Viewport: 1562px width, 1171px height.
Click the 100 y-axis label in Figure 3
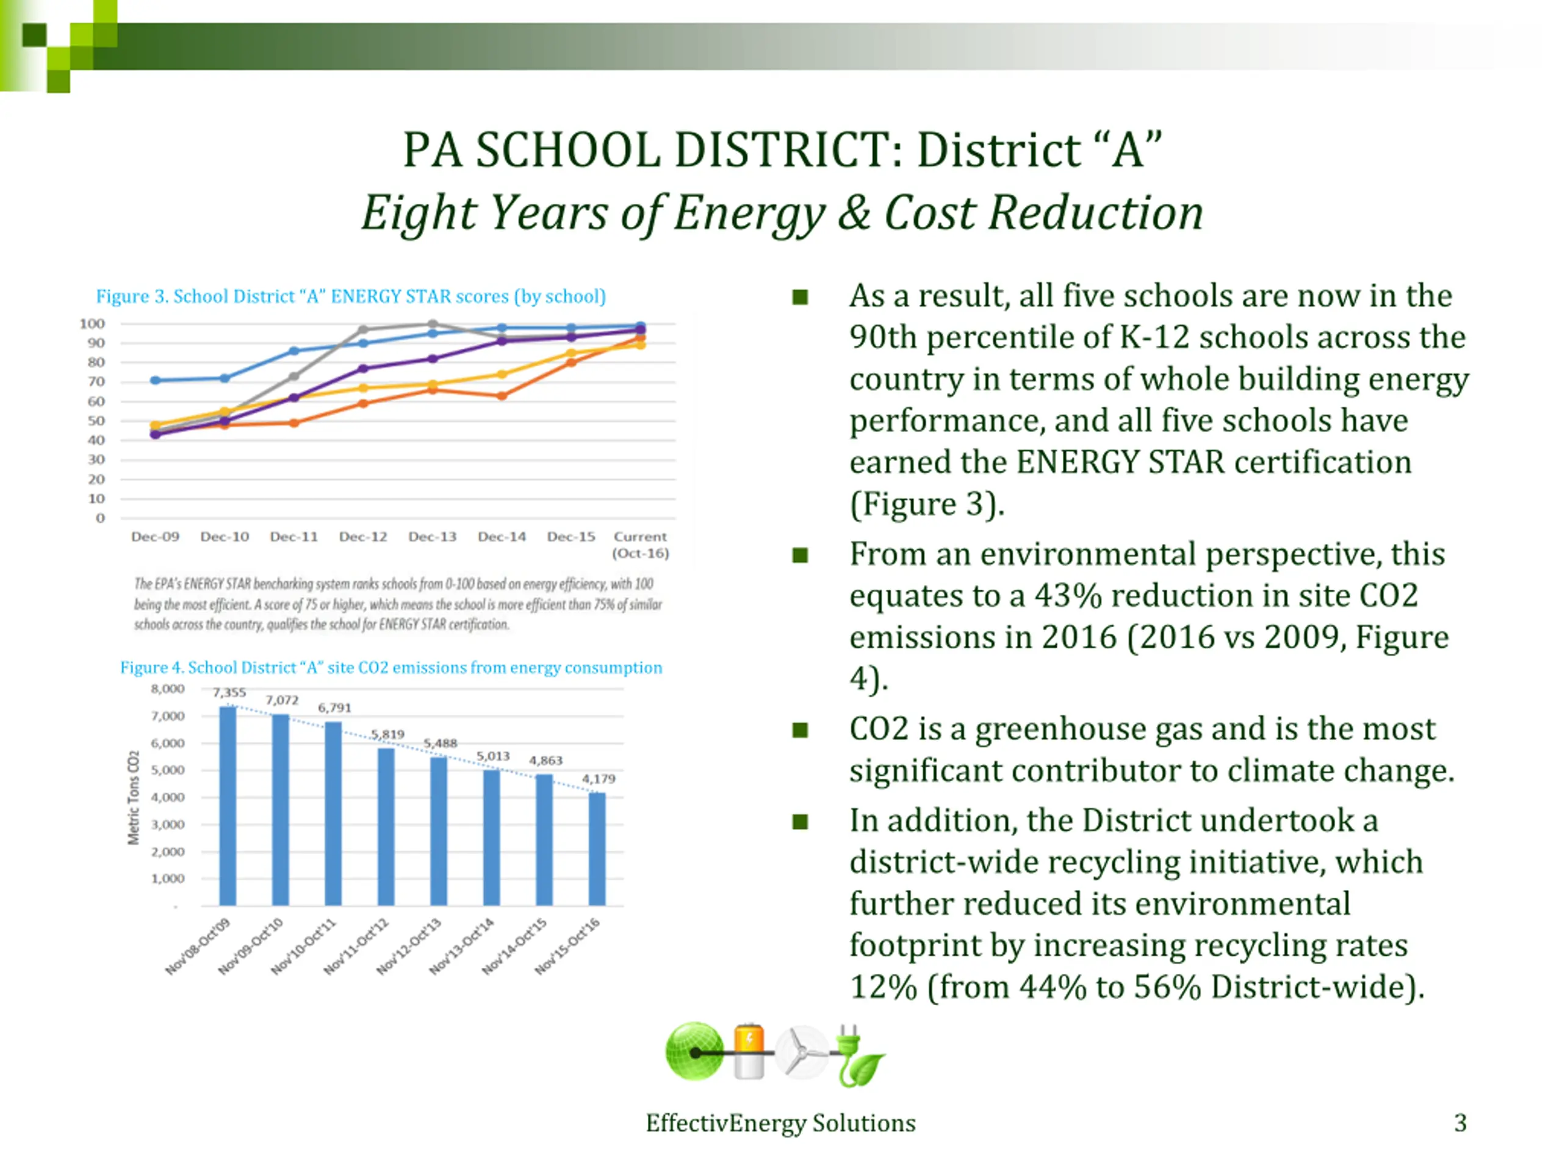tap(92, 324)
